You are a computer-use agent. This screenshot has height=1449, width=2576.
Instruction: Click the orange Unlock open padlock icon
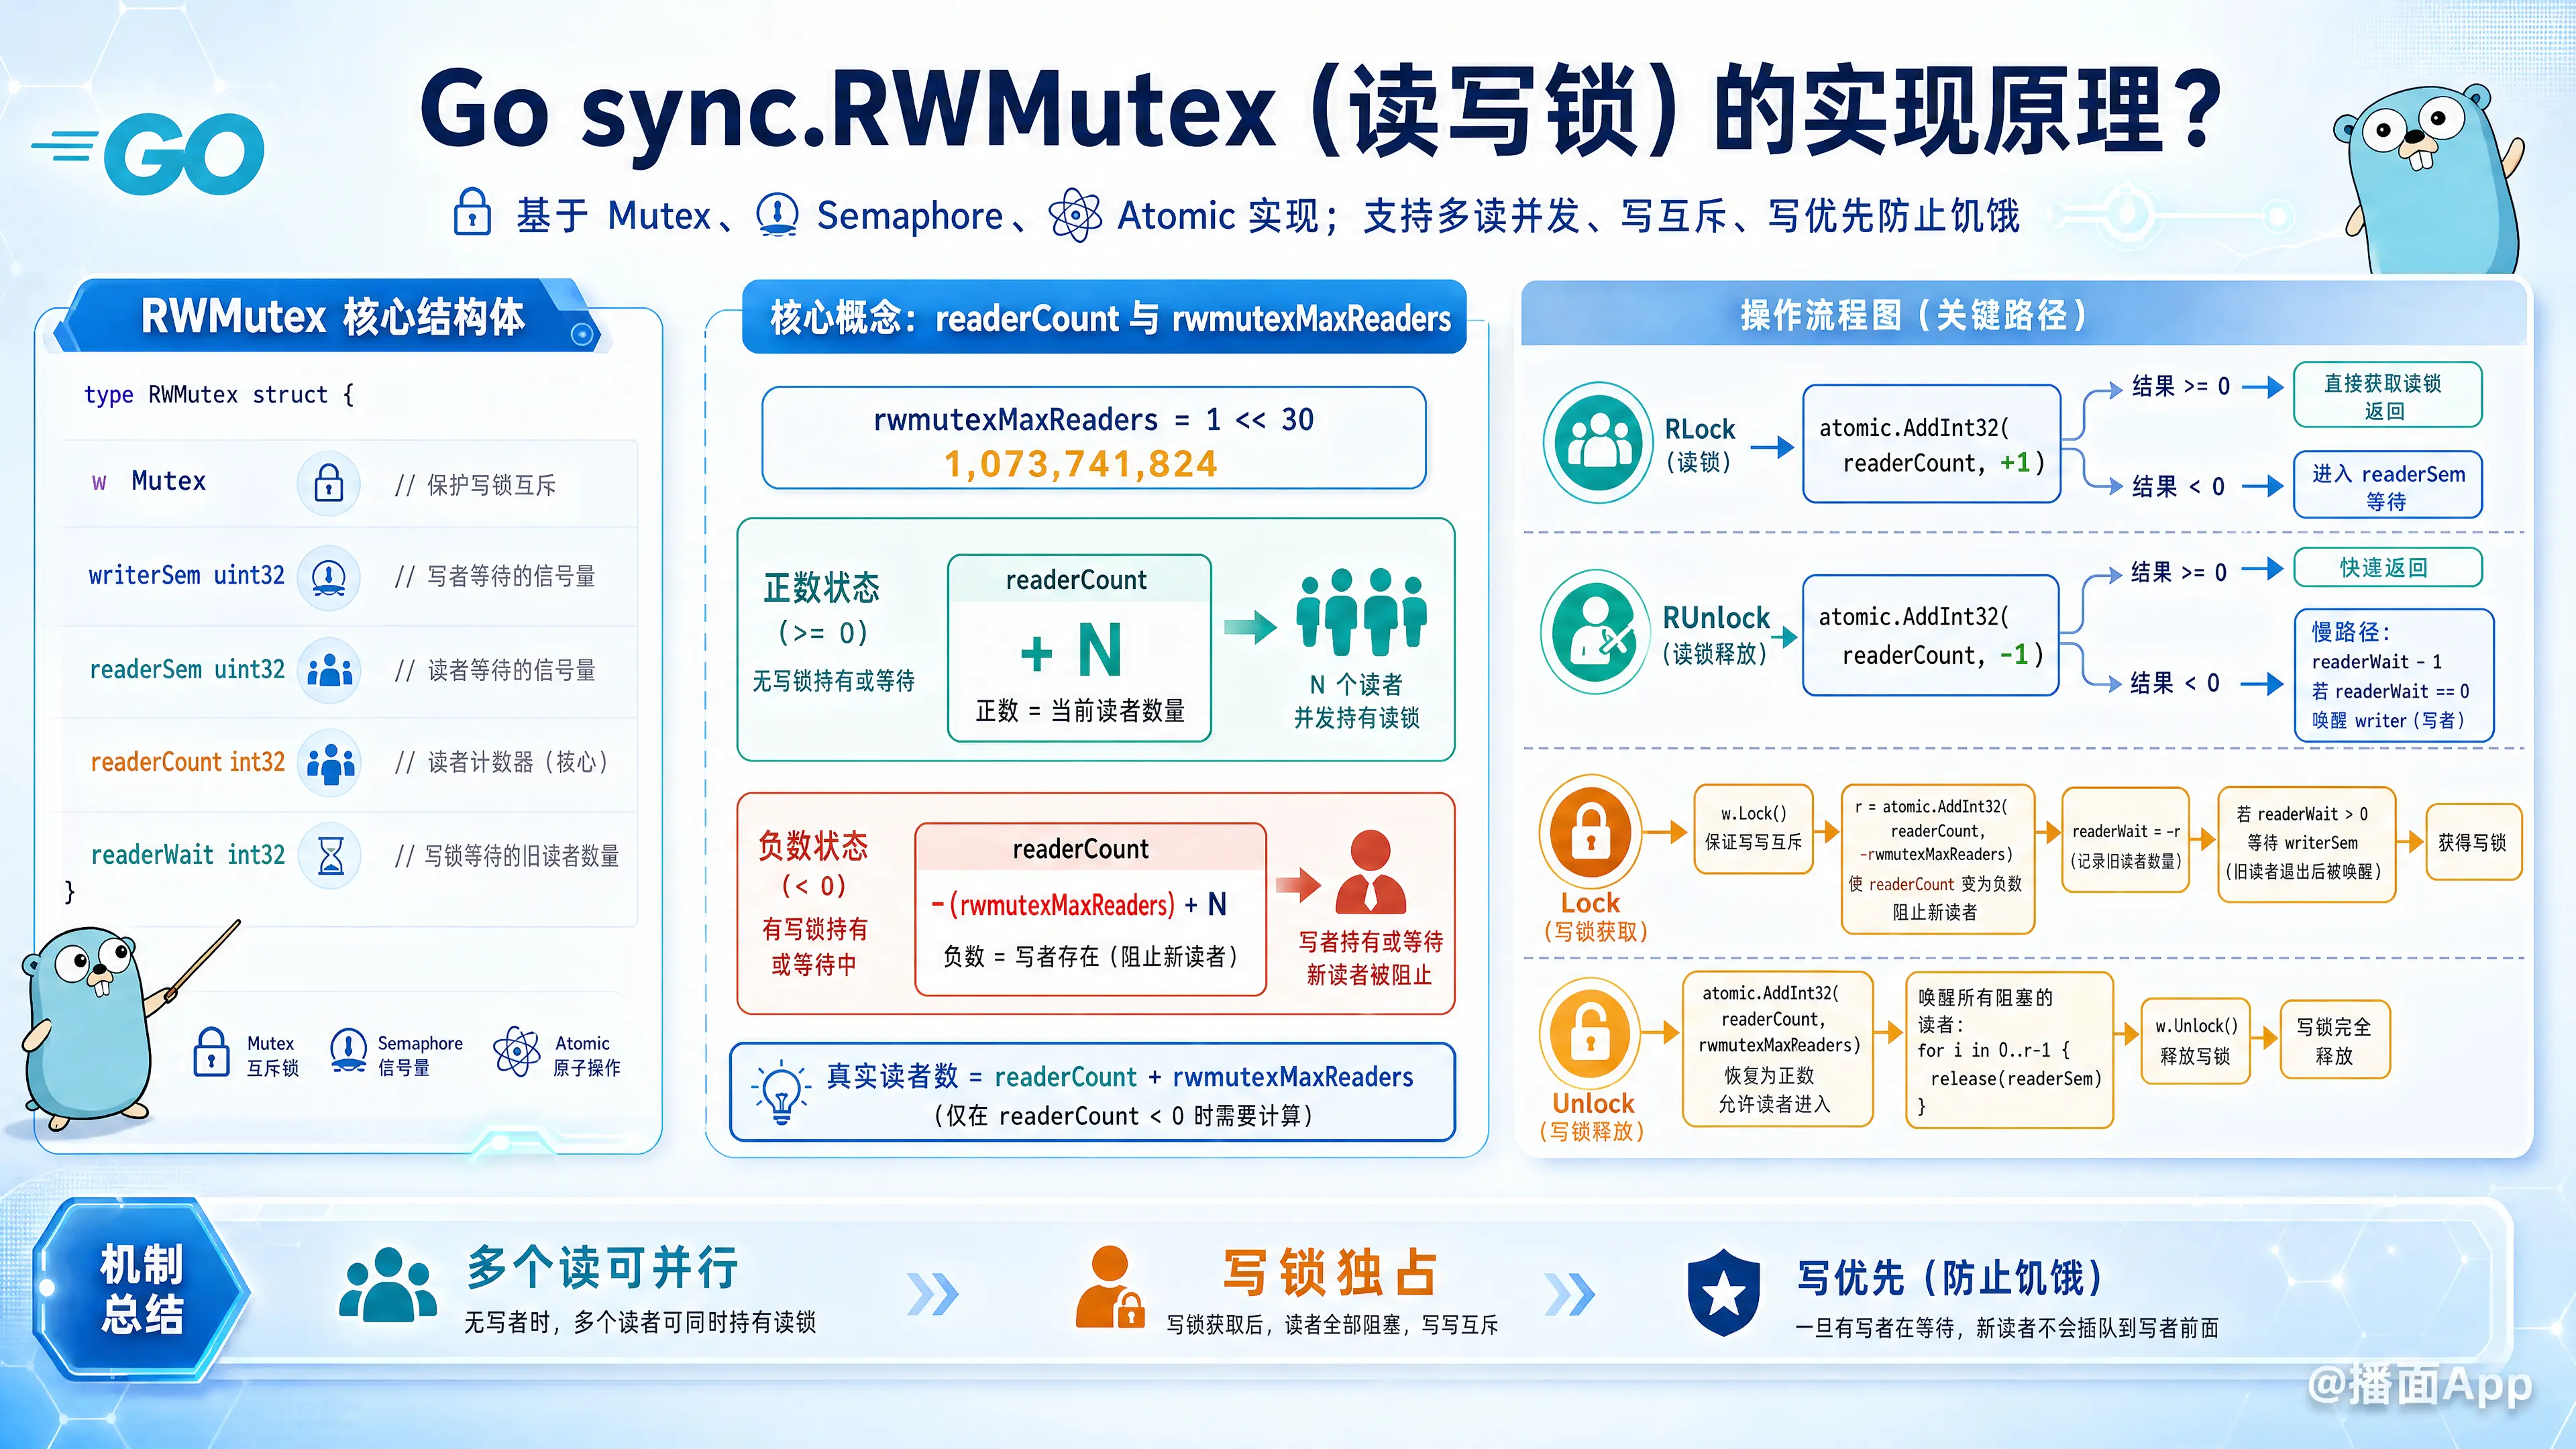pyautogui.click(x=1591, y=1034)
